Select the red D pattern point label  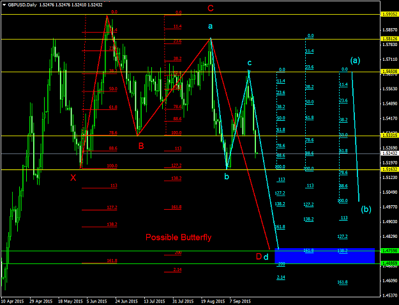coord(259,256)
